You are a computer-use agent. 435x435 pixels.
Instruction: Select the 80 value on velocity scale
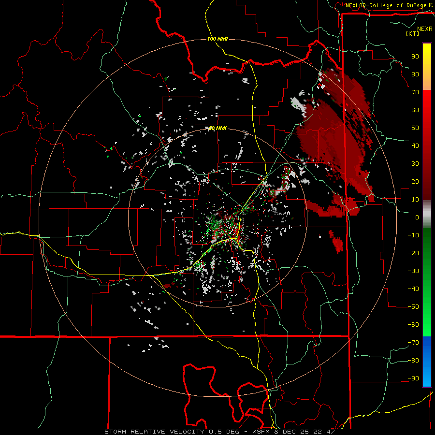(x=415, y=74)
